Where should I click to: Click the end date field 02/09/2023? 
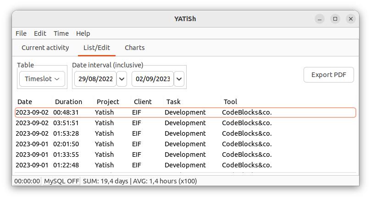[x=153, y=79]
